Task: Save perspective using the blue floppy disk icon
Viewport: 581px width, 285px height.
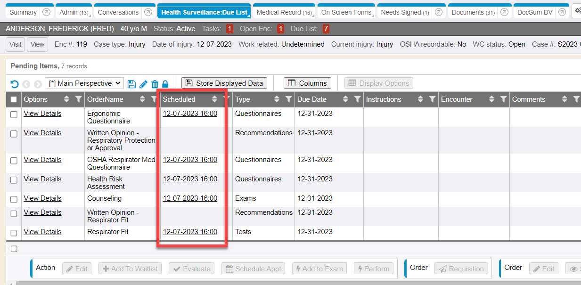Action: click(x=131, y=84)
